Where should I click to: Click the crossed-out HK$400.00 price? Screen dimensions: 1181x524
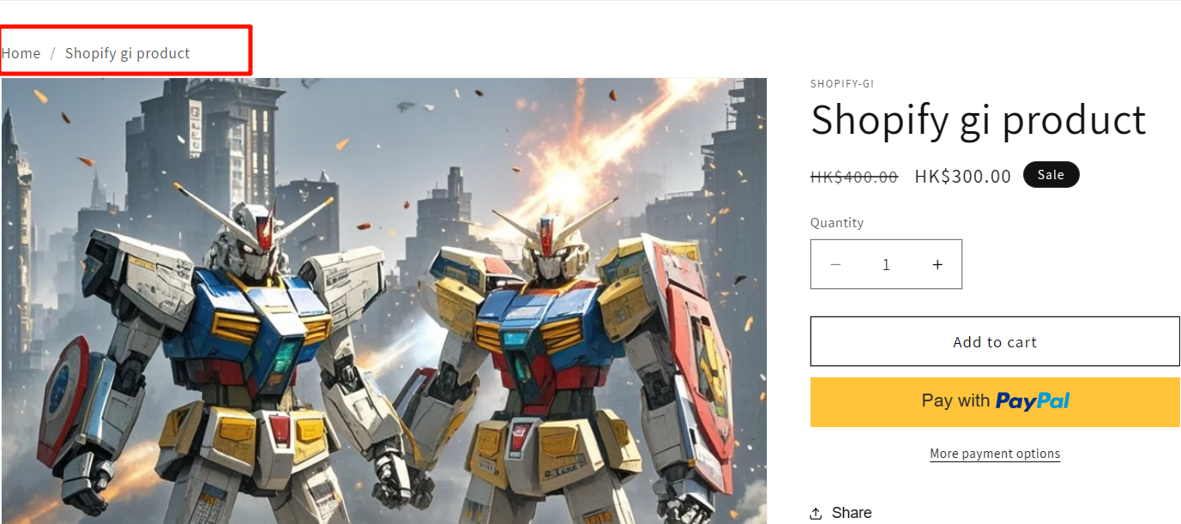pyautogui.click(x=854, y=177)
